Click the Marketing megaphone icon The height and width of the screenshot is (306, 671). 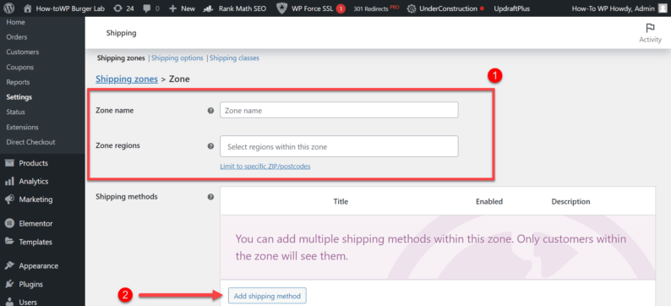click(9, 199)
